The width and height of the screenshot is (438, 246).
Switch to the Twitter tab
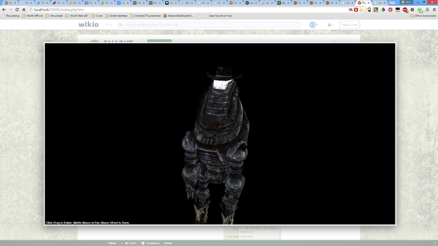42,3
